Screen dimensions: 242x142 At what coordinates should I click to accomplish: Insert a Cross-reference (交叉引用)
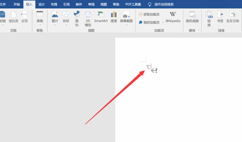coord(233,17)
